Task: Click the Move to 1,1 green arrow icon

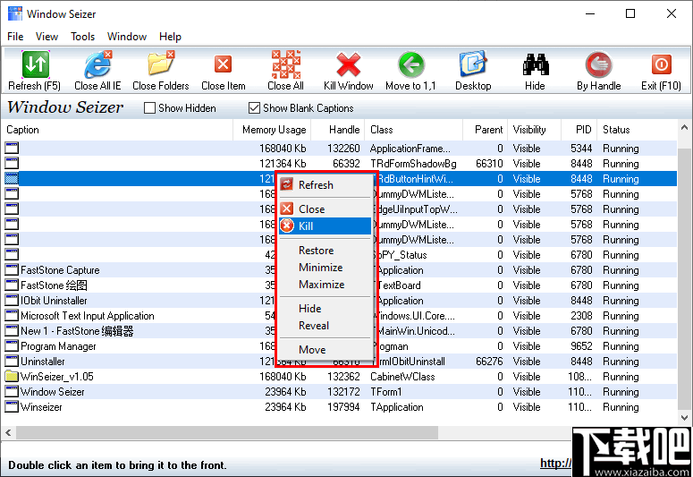Action: (410, 64)
